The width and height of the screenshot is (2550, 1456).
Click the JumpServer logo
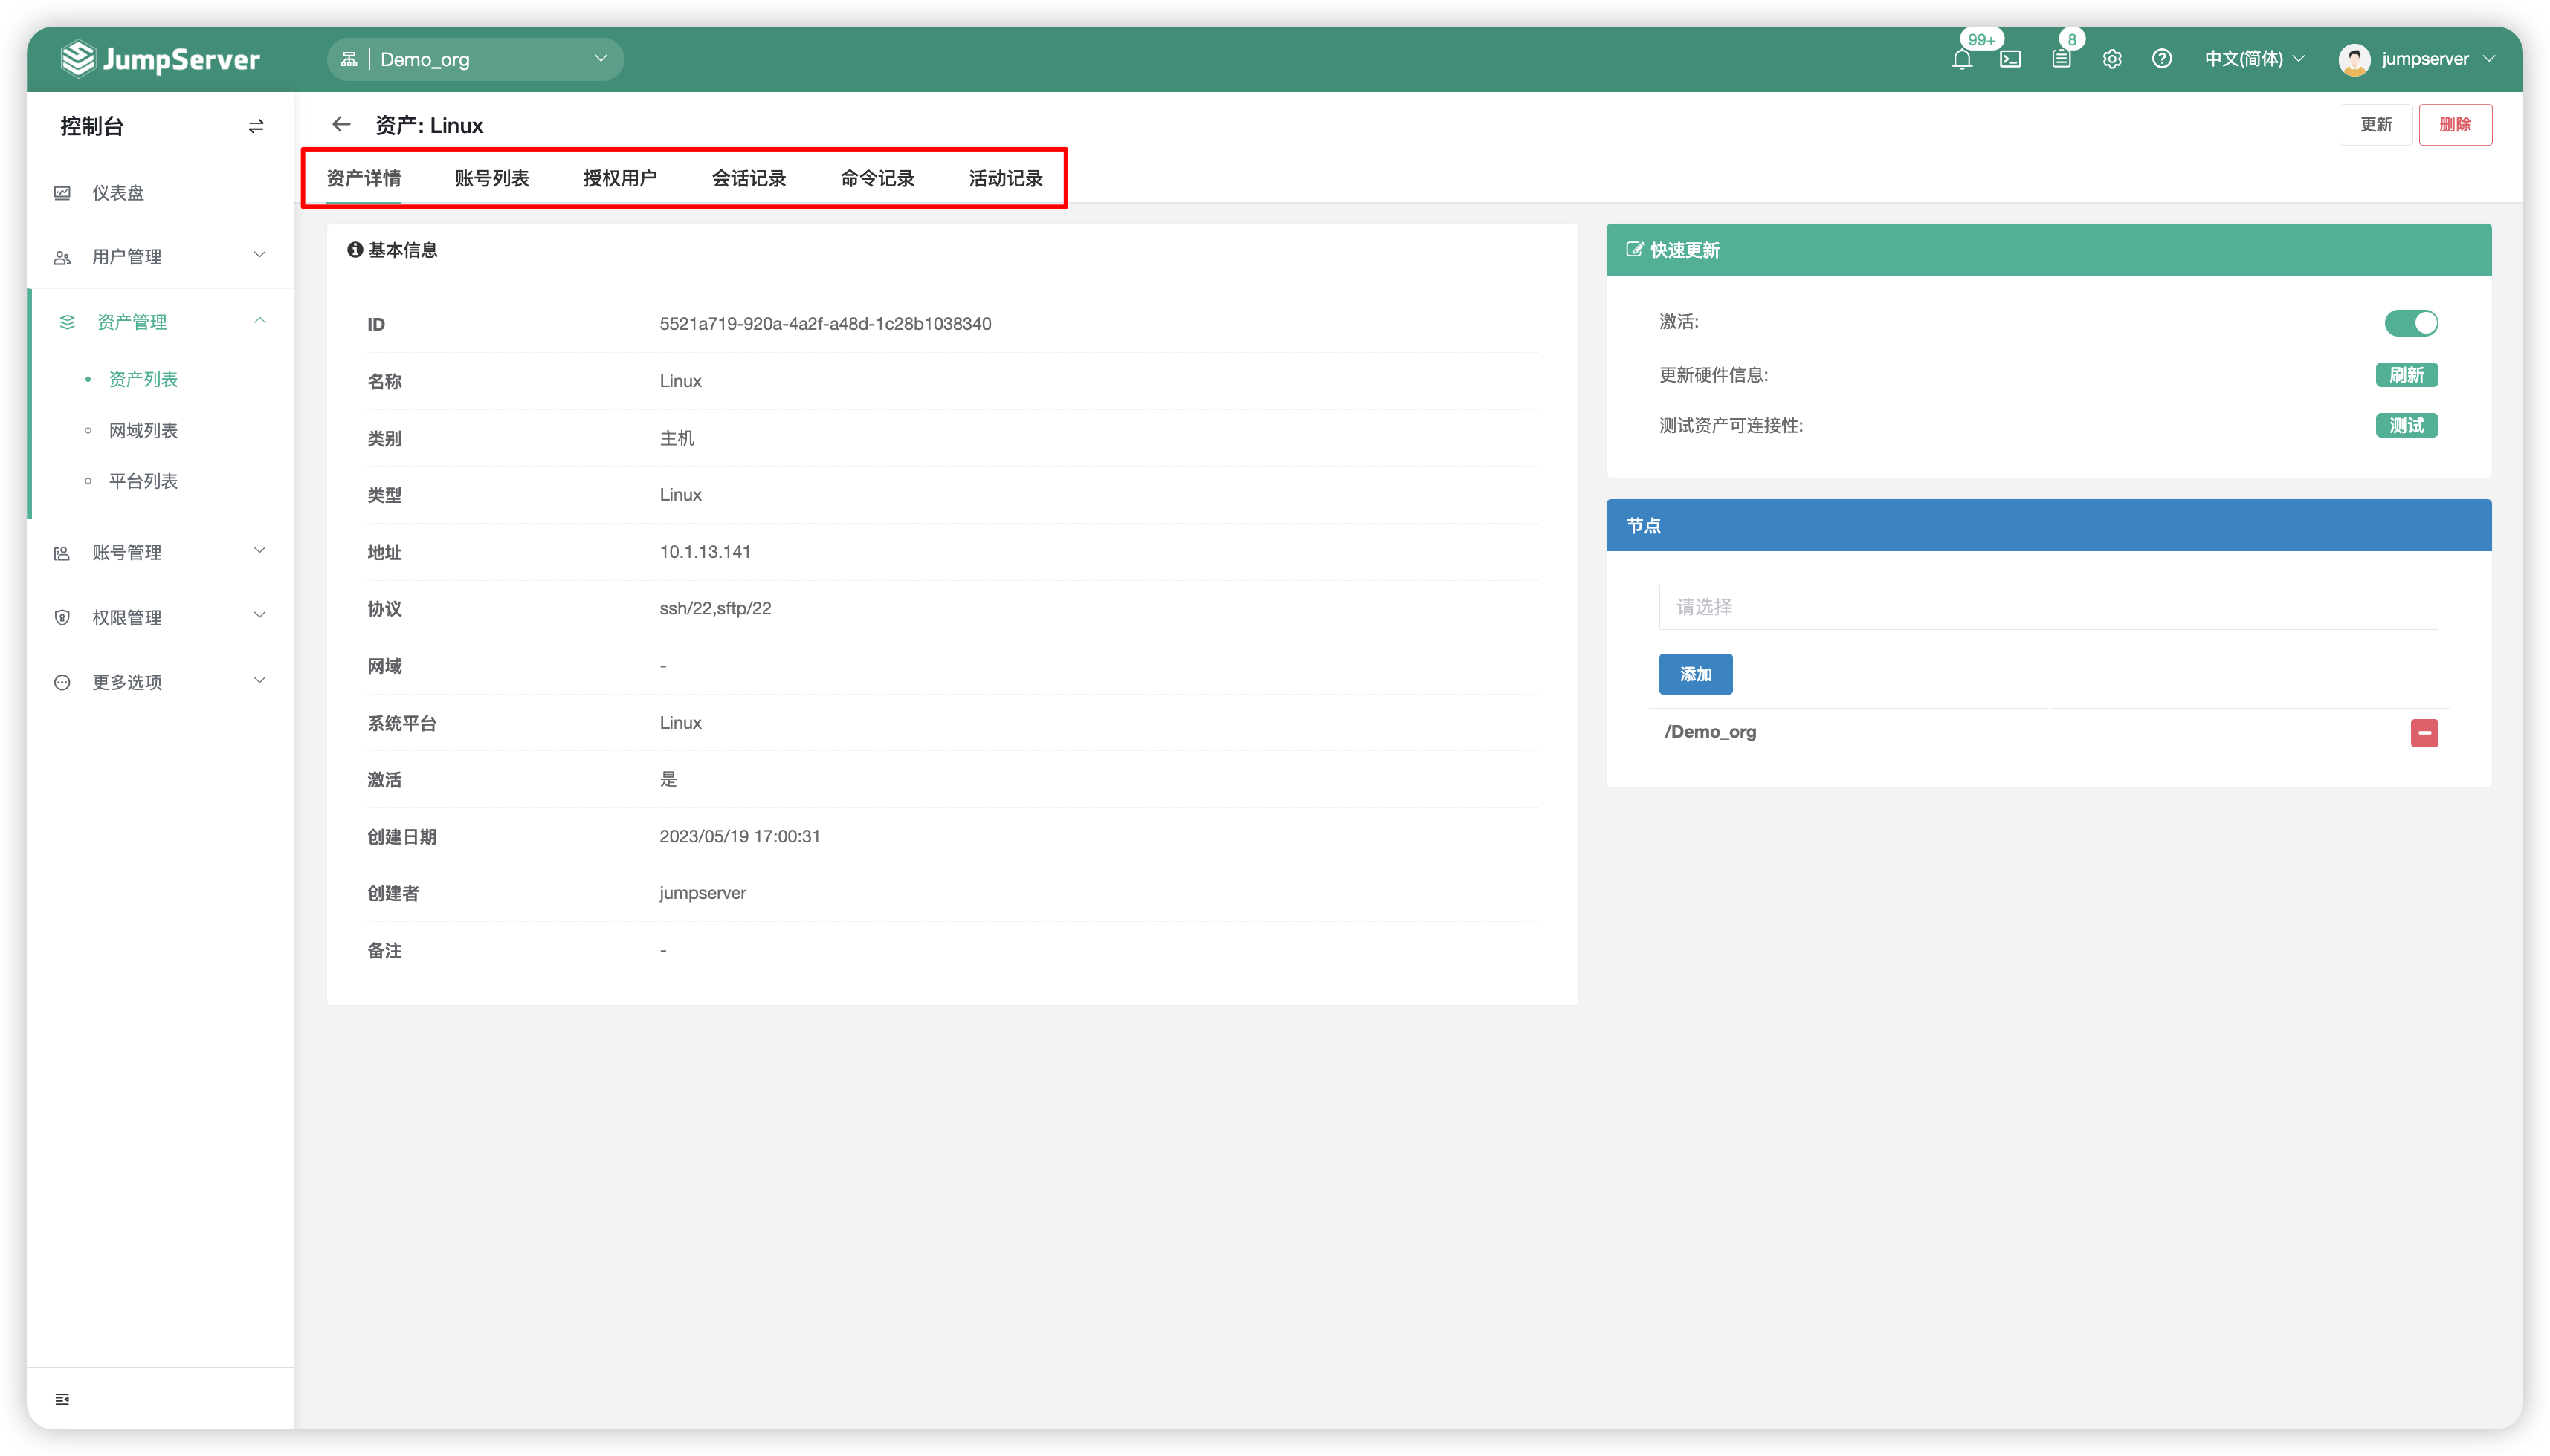[x=160, y=59]
